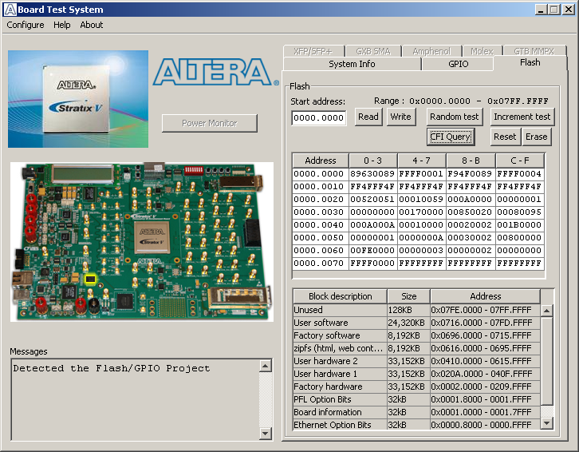The height and width of the screenshot is (452, 579).
Task: Click the Detected the Flash/GPIO Project message
Action: (112, 368)
